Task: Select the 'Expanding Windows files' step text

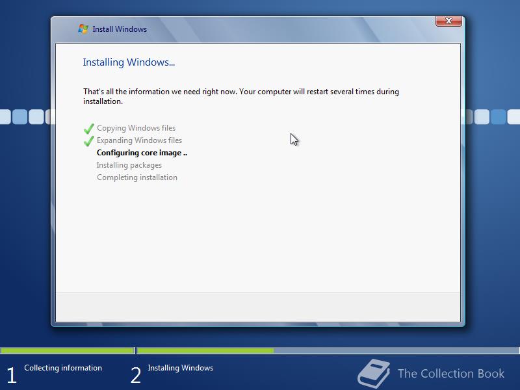Action: [139, 140]
